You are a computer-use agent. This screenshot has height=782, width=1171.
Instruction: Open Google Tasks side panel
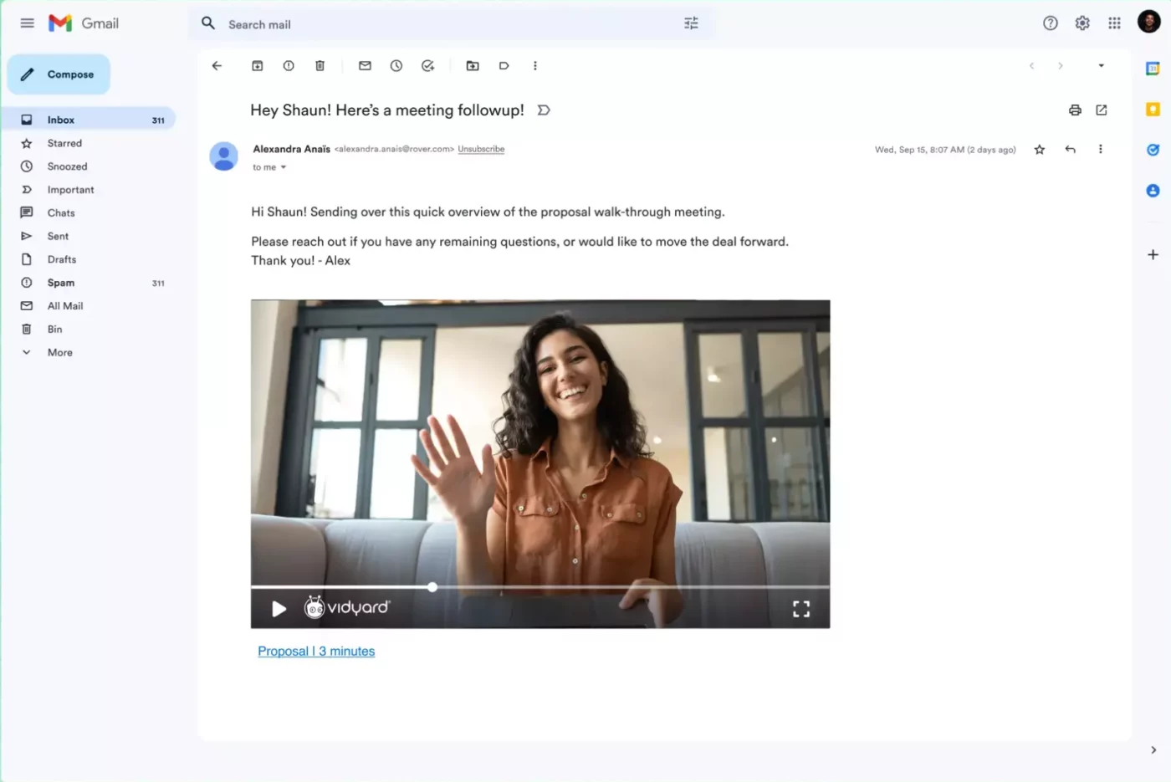(x=1153, y=150)
